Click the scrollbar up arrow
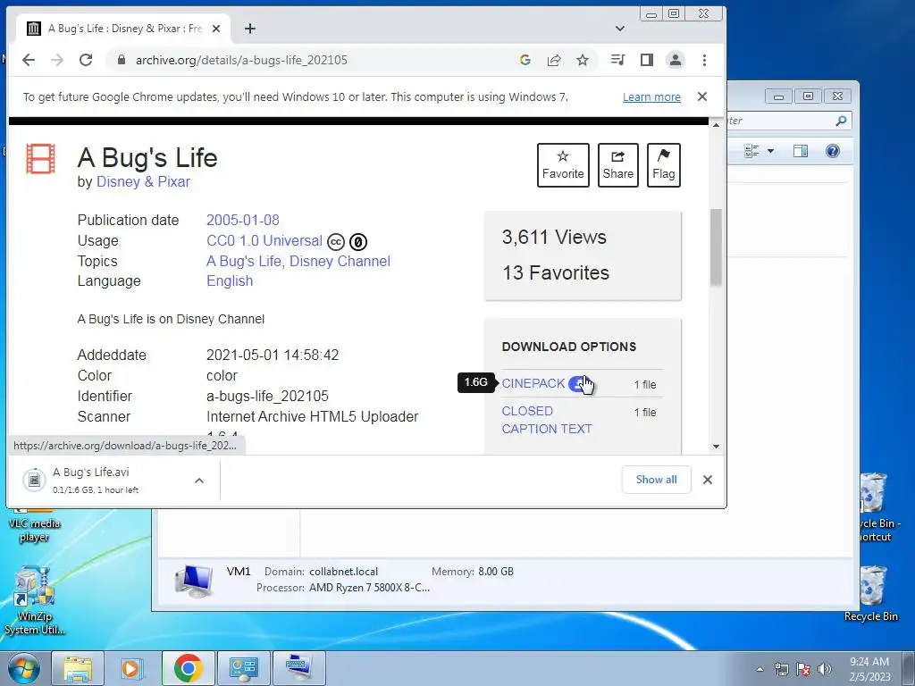The height and width of the screenshot is (686, 915). click(716, 125)
